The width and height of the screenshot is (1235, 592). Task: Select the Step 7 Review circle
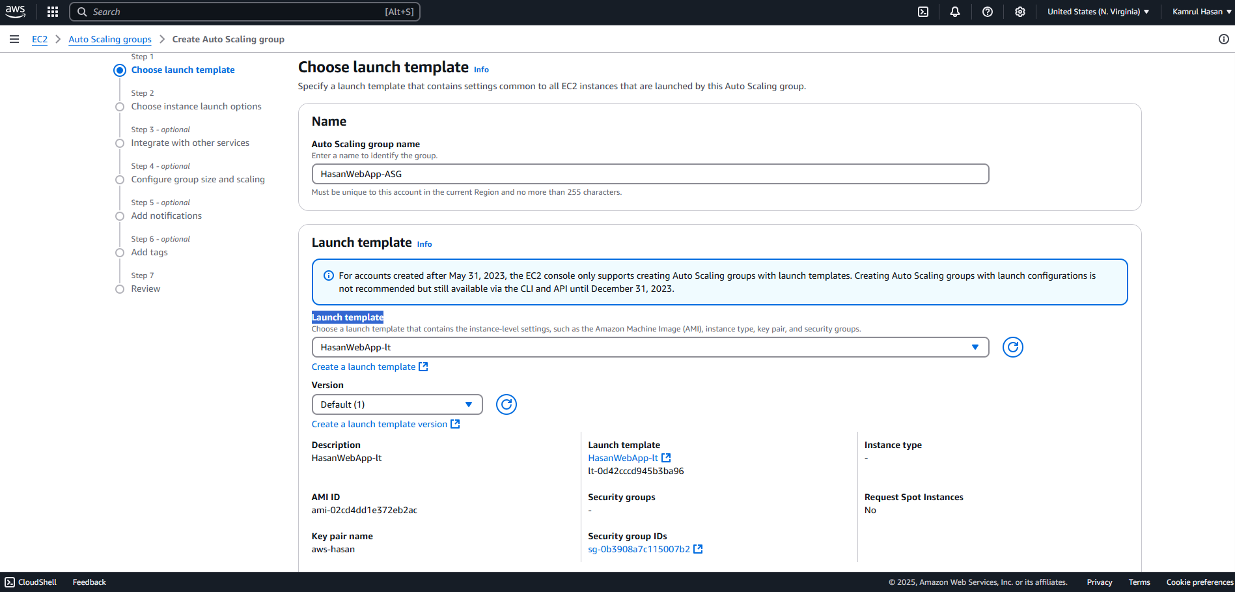(120, 289)
